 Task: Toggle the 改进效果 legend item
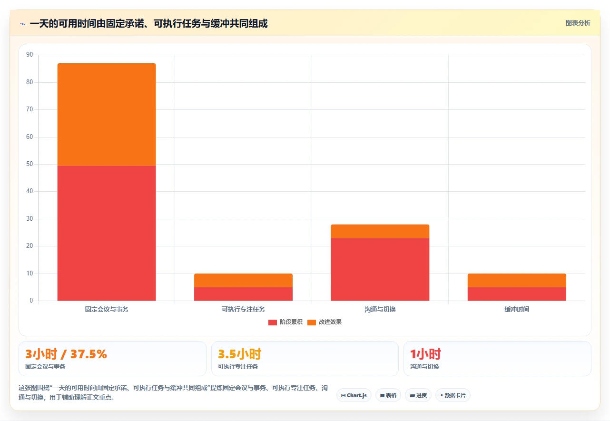pos(325,322)
